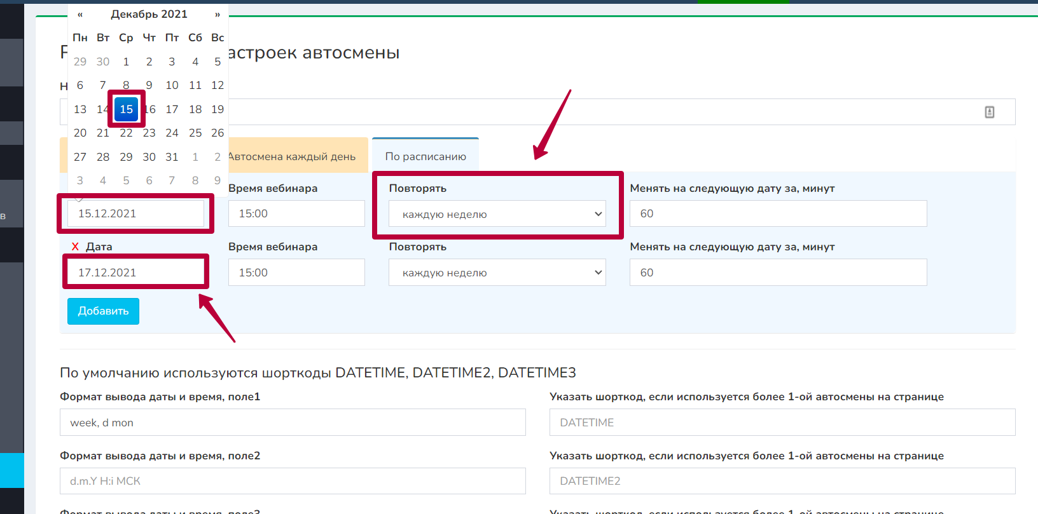This screenshot has height=514, width=1038.
Task: Select December 15 in the calendar
Action: coord(127,109)
